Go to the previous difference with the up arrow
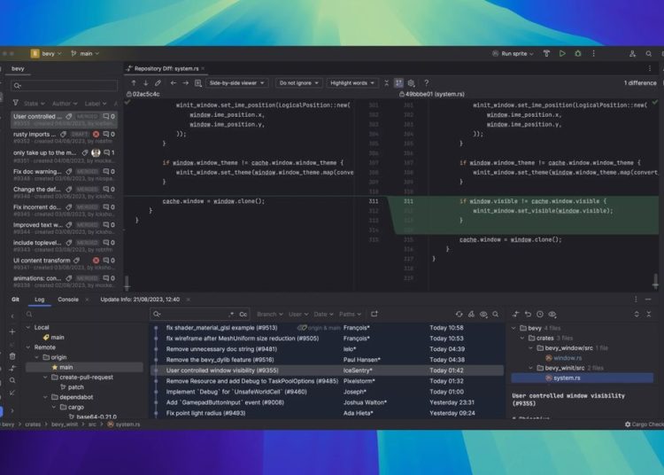664x475 pixels. coord(134,82)
